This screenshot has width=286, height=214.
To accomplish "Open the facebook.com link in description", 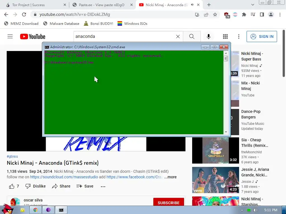I will [135, 177].
